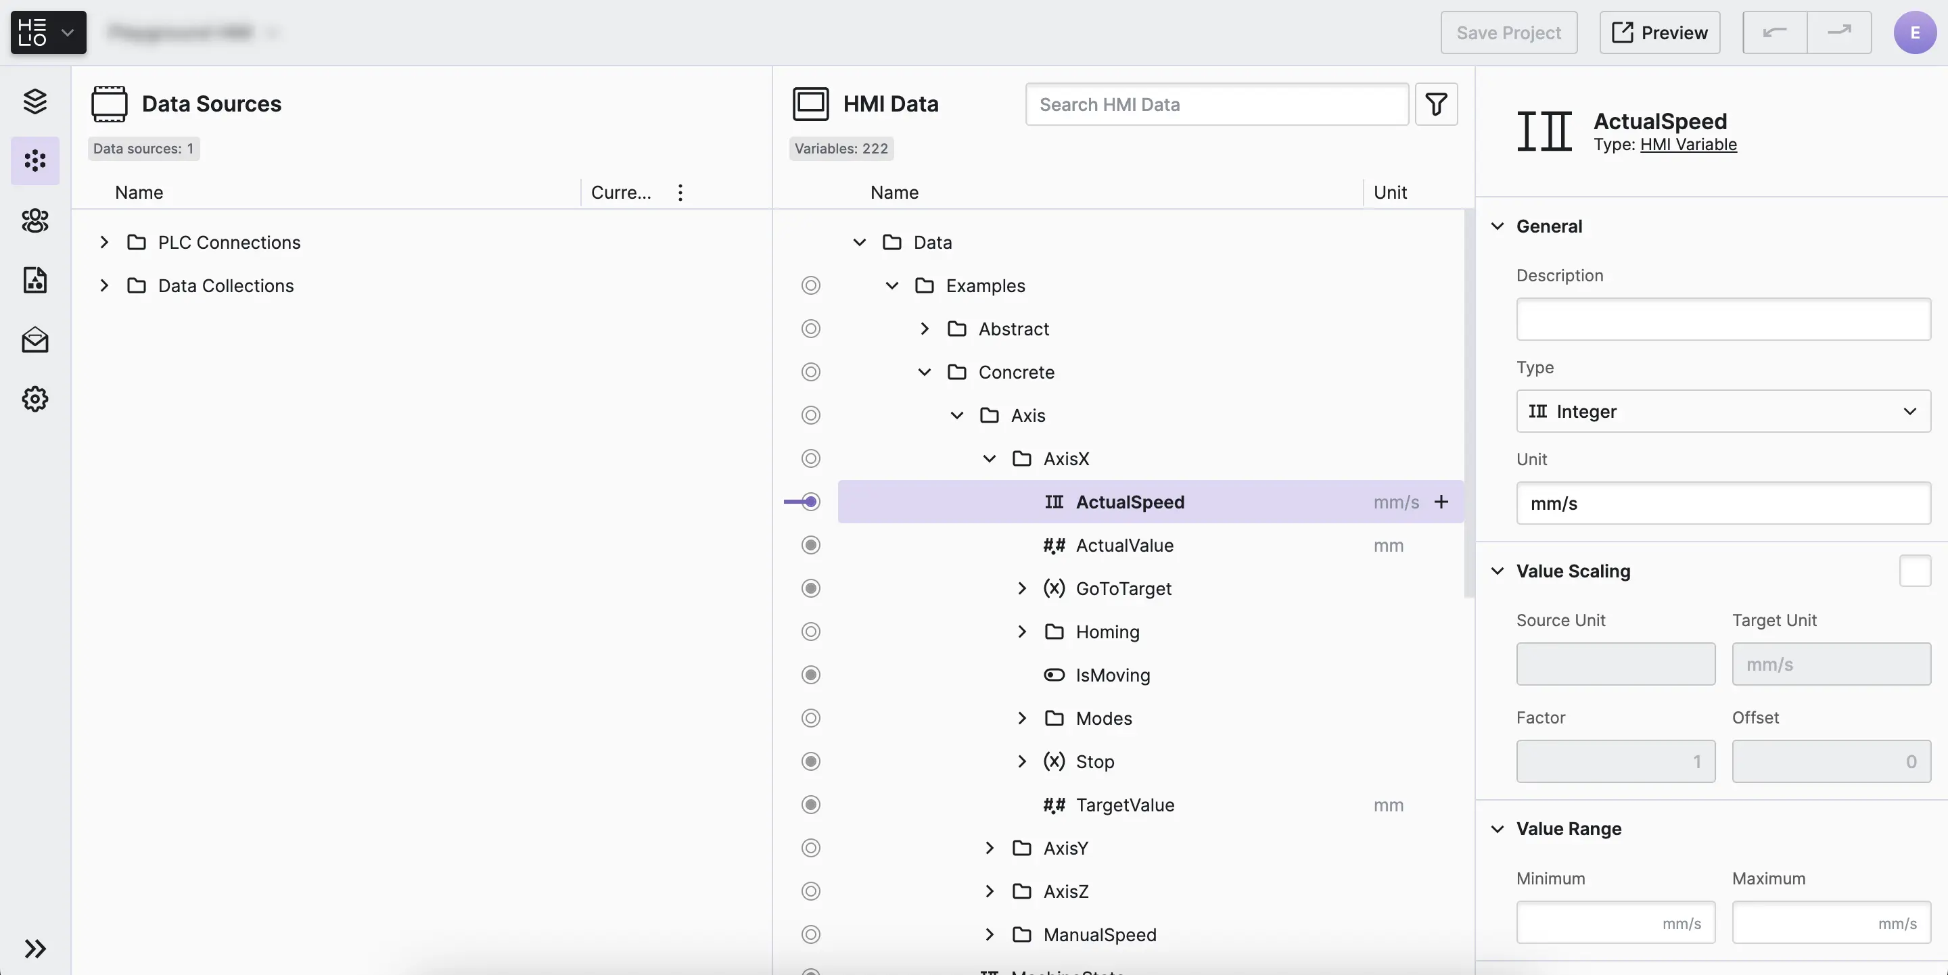Viewport: 1948px width, 975px height.
Task: Enable the Value Scaling checkbox
Action: 1914,571
